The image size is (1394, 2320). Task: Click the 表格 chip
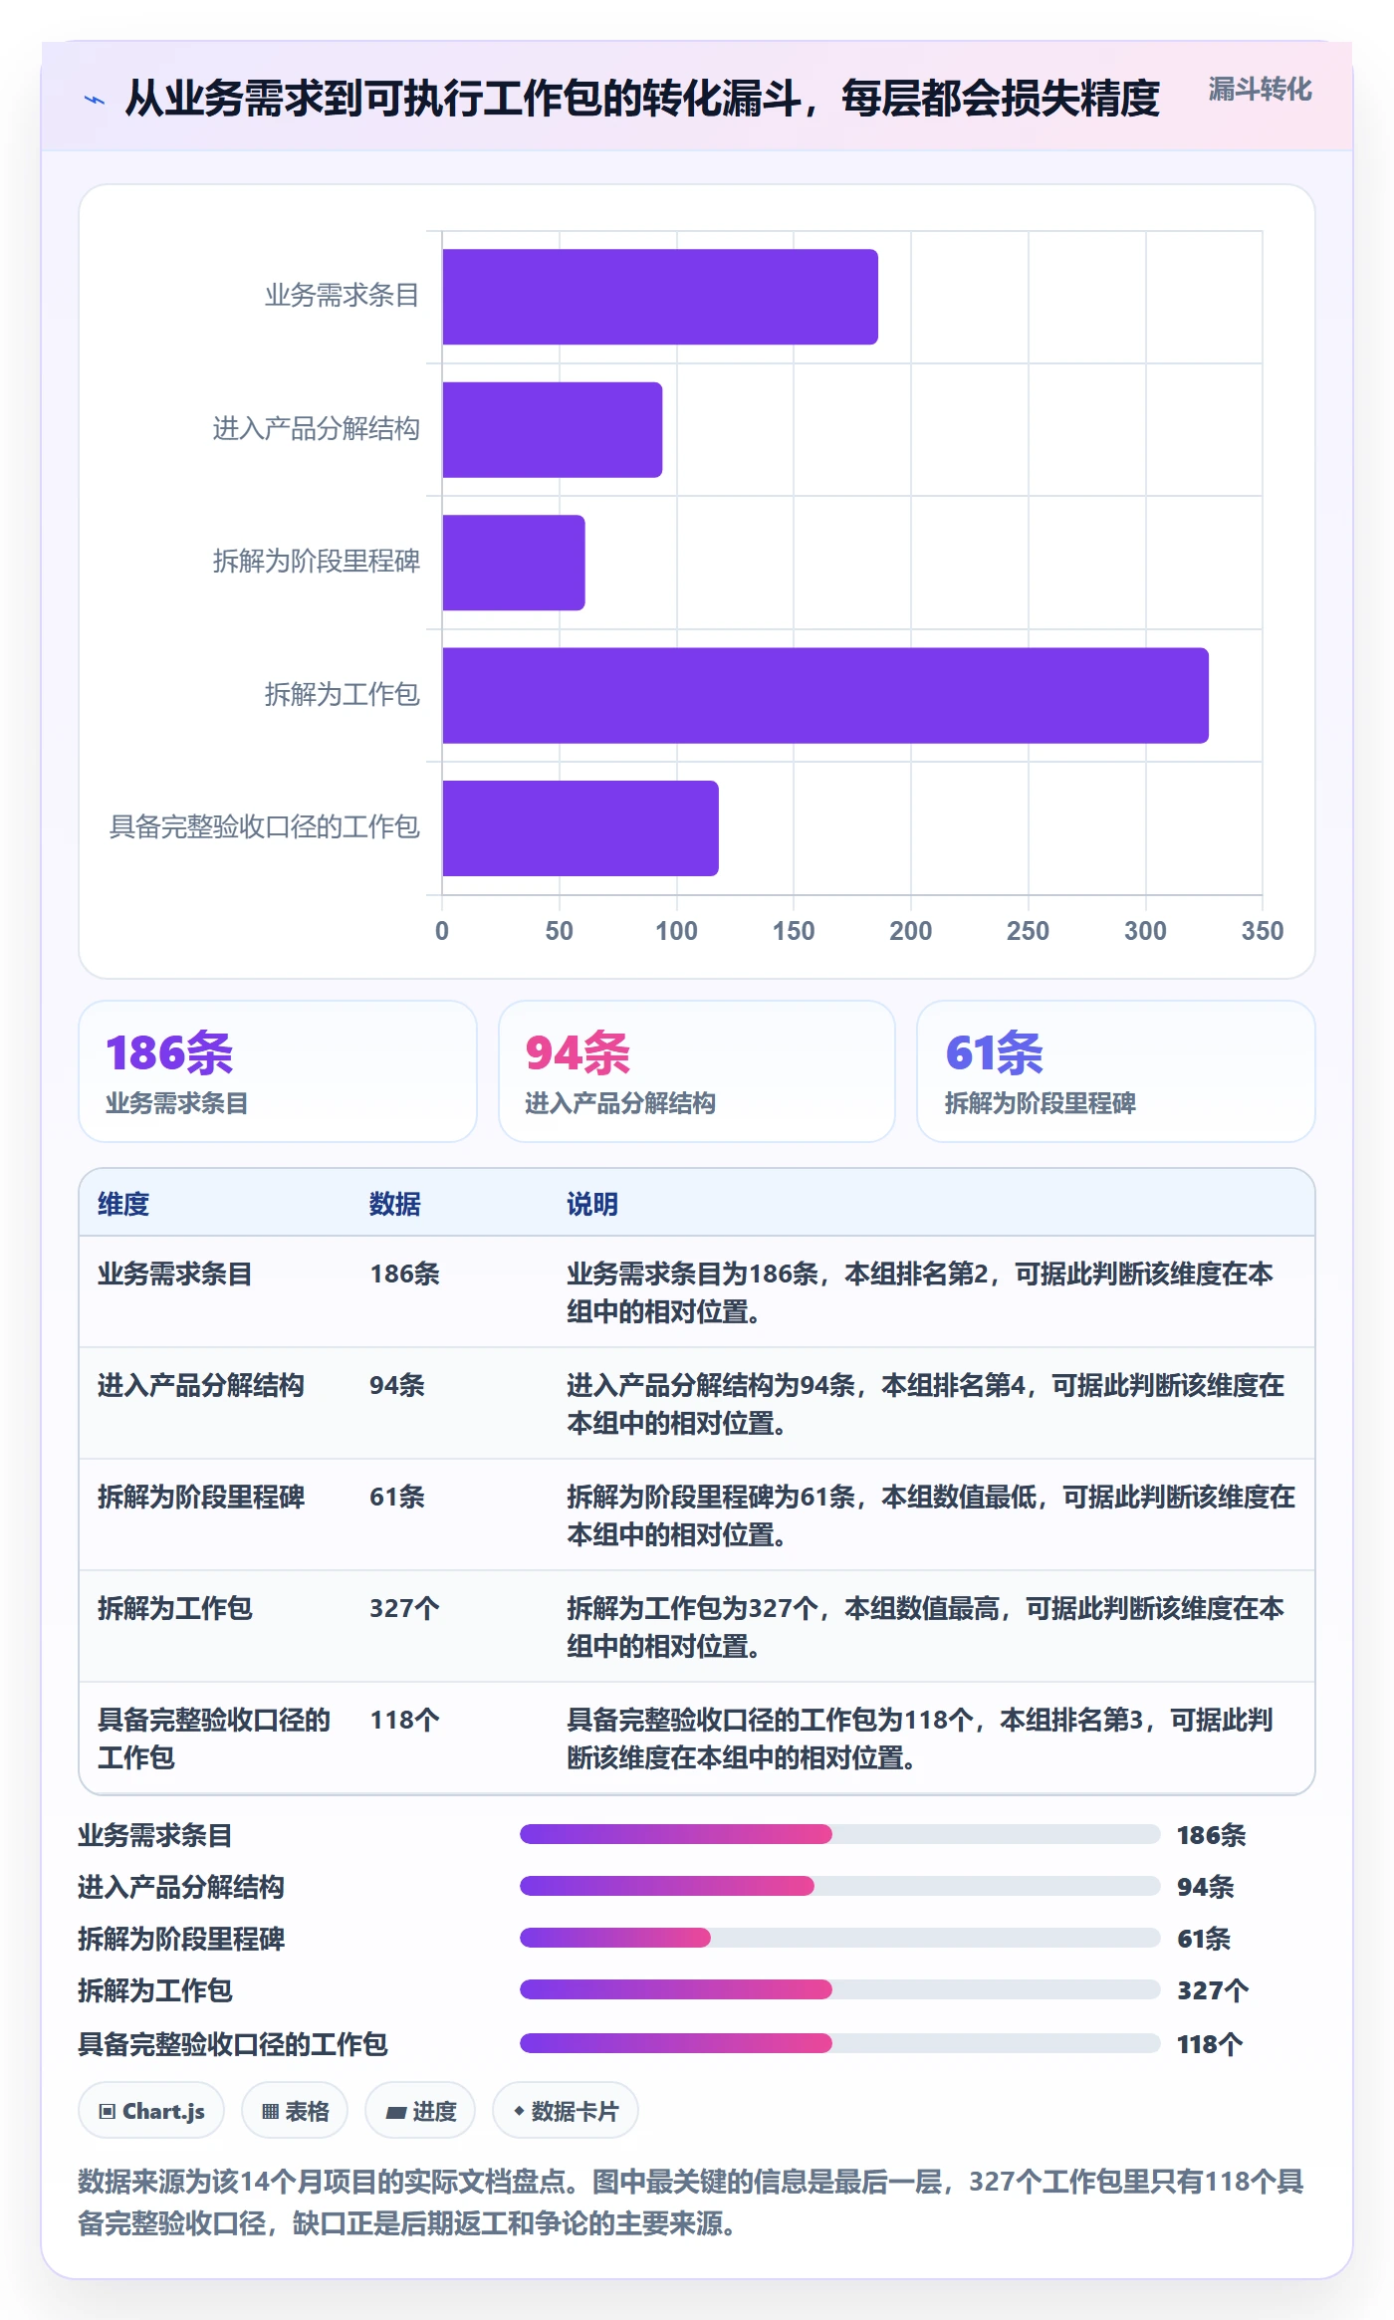pyautogui.click(x=295, y=2110)
